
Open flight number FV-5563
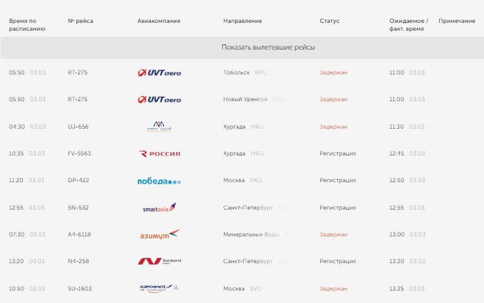point(78,153)
